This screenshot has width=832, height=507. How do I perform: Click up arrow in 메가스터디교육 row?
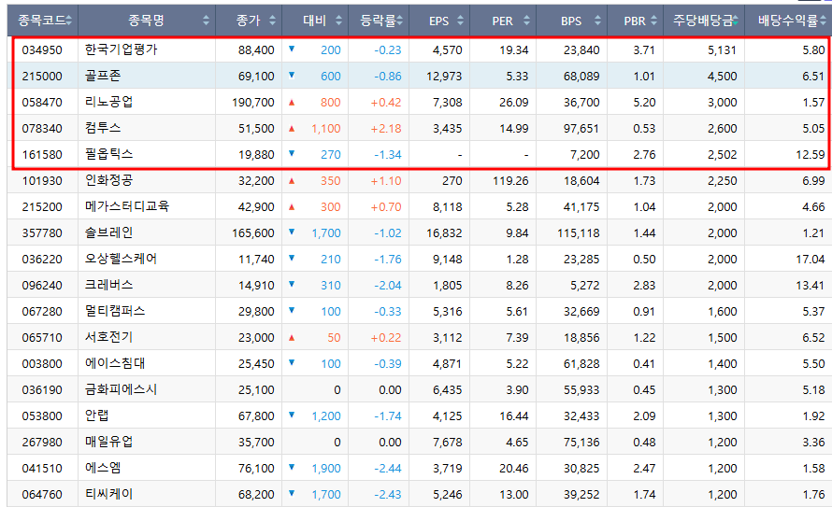pos(292,206)
